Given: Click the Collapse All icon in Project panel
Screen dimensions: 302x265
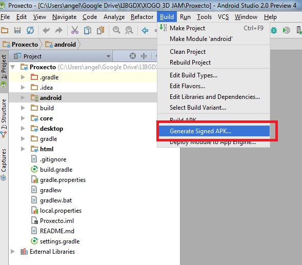Looking at the screenshot, I should point(144,56).
